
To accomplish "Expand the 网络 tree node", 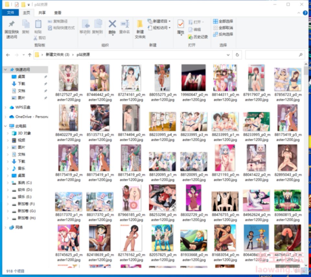I will [6, 227].
